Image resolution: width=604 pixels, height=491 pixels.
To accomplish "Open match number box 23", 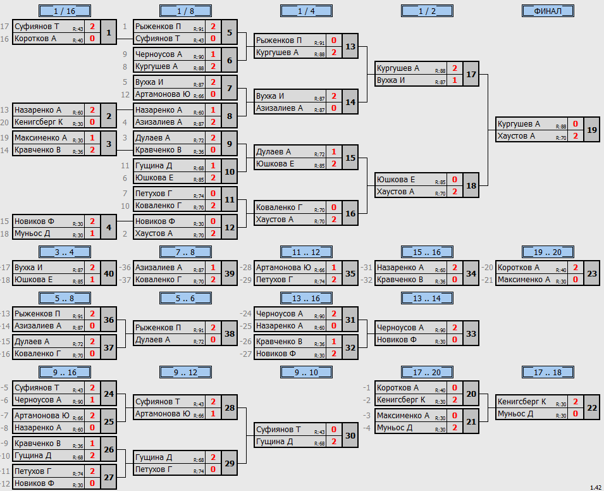I will (592, 273).
